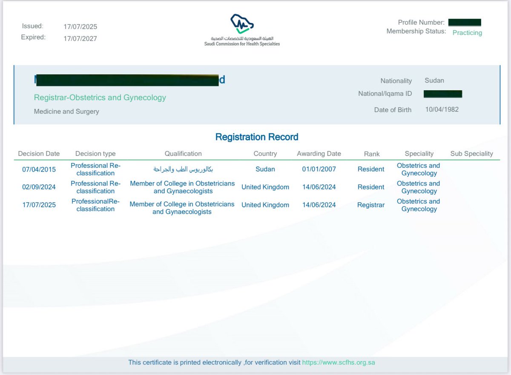Screen dimensions: 511x375
Task: Open the https://www.scfhs.org.sa verification link
Action: [x=339, y=362]
